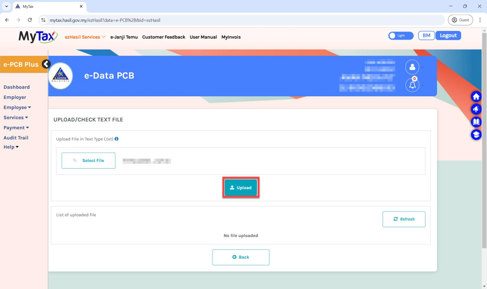
Task: Switch language to BM
Action: tap(426, 35)
